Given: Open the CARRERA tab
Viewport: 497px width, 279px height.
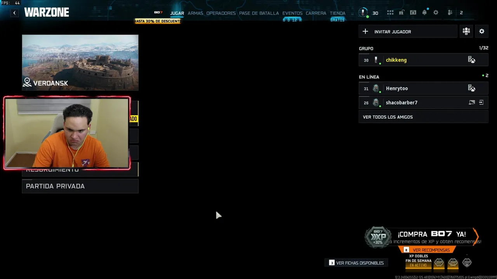Looking at the screenshot, I should [x=316, y=13].
